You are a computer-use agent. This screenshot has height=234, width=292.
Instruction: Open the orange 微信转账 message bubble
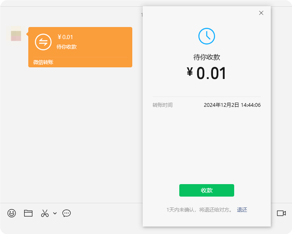pos(80,47)
